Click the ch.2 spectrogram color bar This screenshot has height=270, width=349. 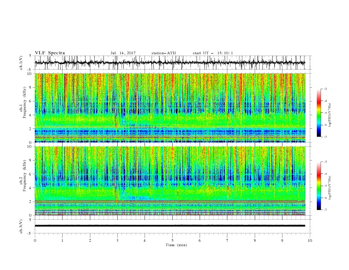[319, 186]
